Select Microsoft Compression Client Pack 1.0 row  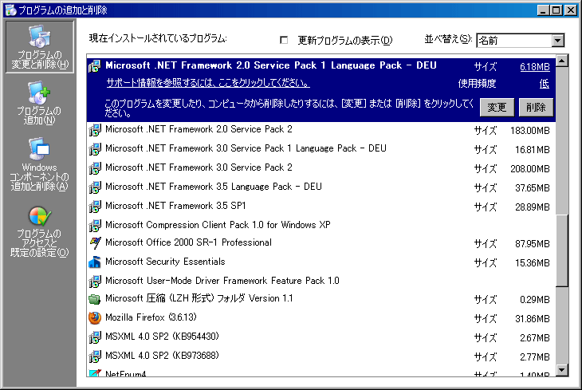321,225
